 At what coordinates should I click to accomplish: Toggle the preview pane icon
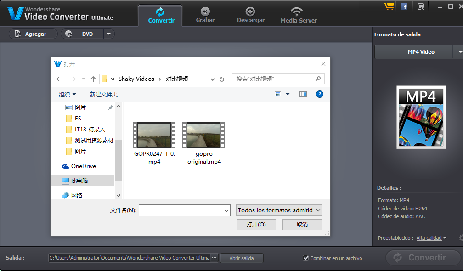tap(303, 94)
